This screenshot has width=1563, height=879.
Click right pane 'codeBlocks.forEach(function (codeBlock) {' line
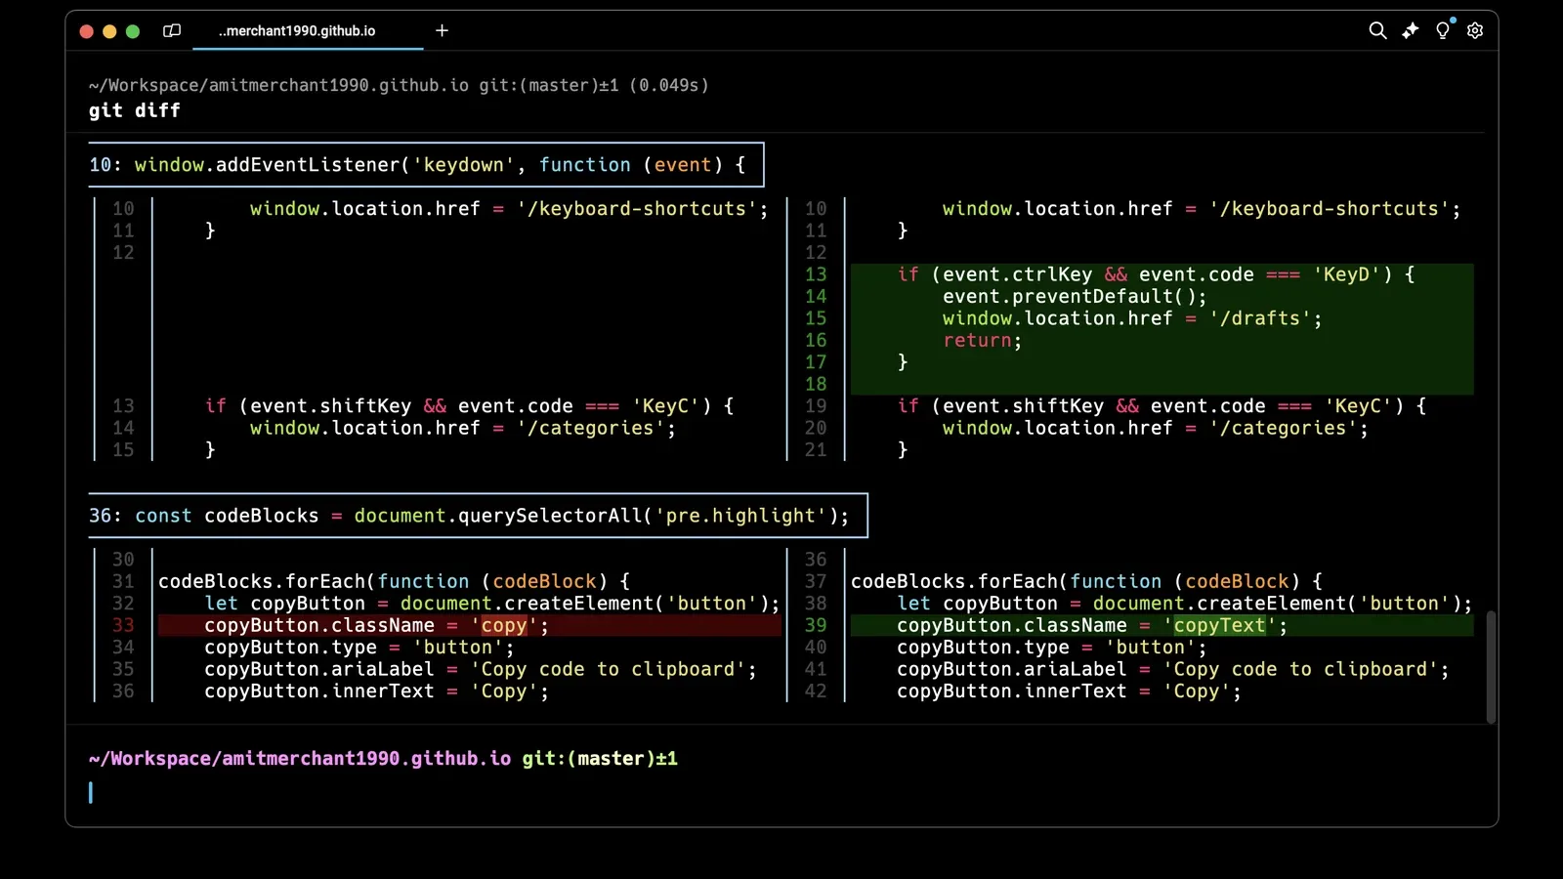[x=1086, y=581]
